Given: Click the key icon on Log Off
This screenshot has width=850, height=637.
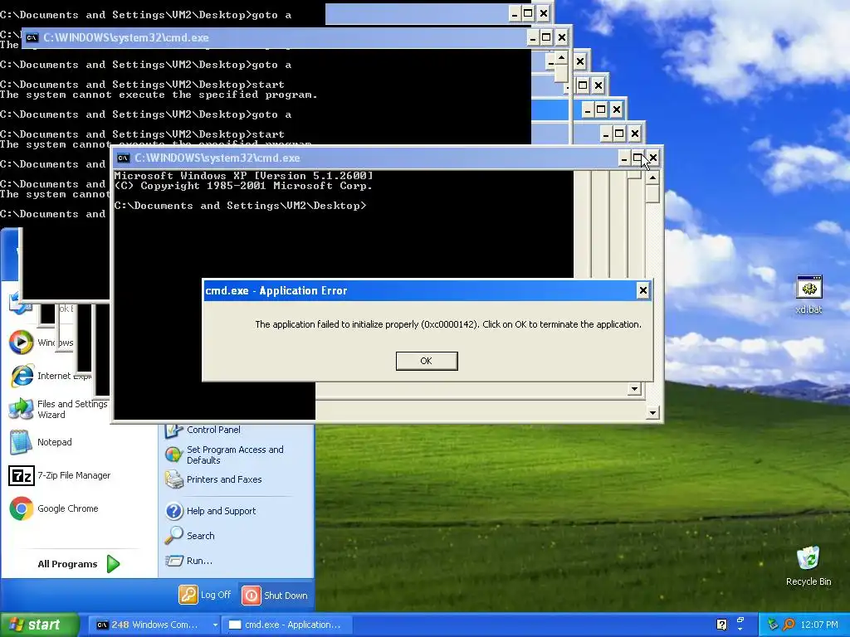Looking at the screenshot, I should [188, 595].
